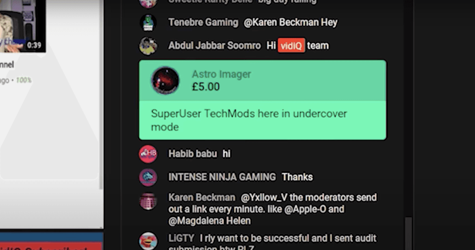This screenshot has height=250, width=475.
Task: Click the Karen Beckman username
Action: coord(202,198)
